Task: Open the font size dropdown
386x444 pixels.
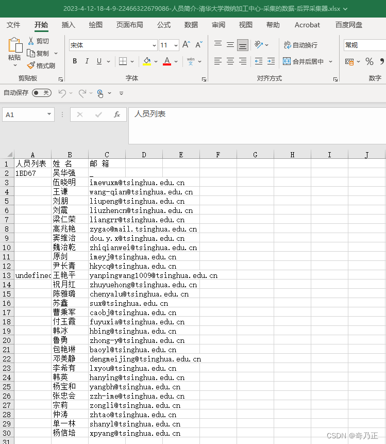Action: coord(176,45)
